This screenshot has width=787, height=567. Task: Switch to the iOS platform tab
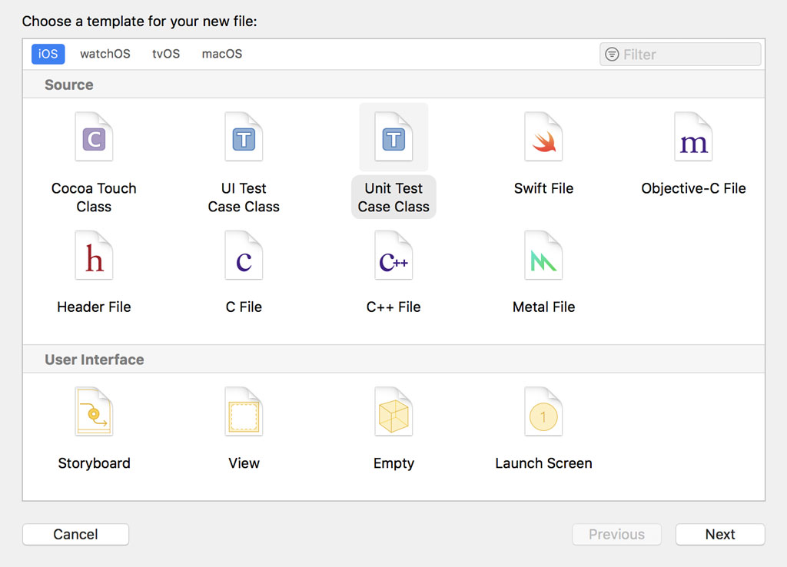click(x=48, y=54)
